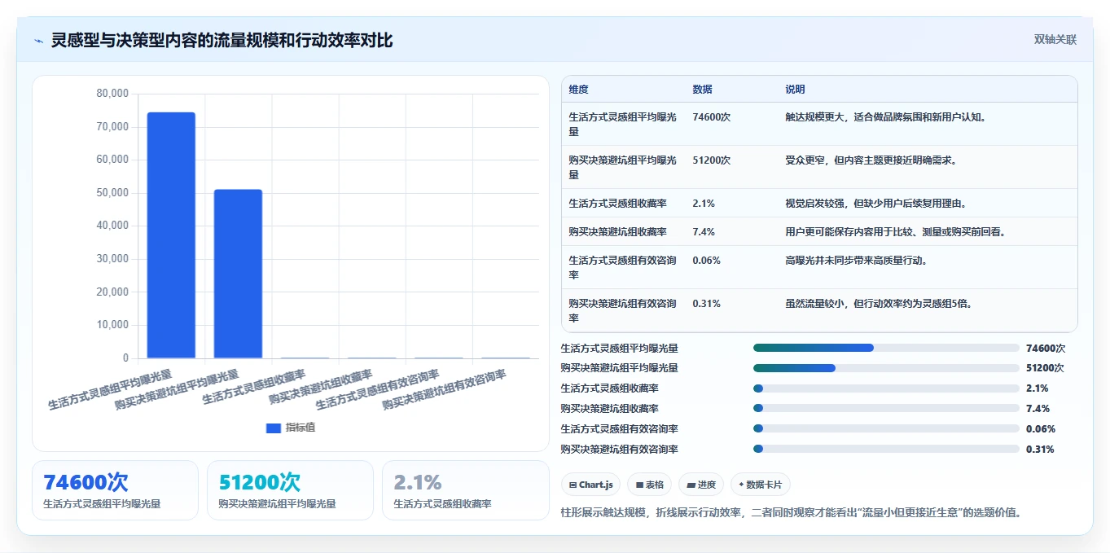The image size is (1110, 553).
Task: Open the 2.1% 生活方式灵感组收藏率 card
Action: click(465, 490)
